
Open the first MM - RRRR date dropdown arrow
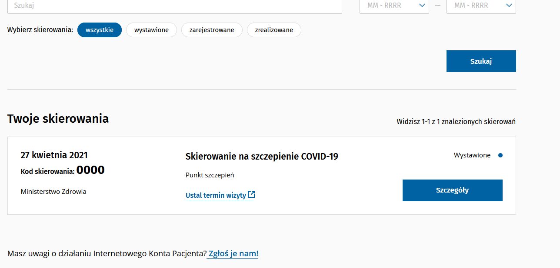click(x=421, y=6)
